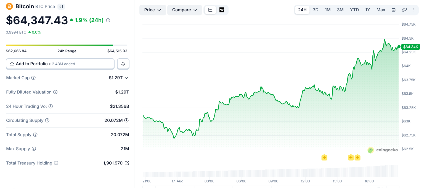Screen dimensions: 424x189
Task: Click the green $64.34K price label on chart
Action: [x=411, y=47]
